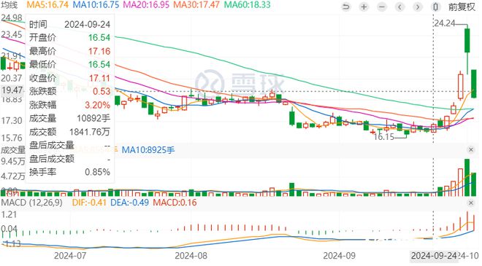Screen dimensions: 482x266
Task: Shift chart right with the forward chevron
Action: pos(418,7)
